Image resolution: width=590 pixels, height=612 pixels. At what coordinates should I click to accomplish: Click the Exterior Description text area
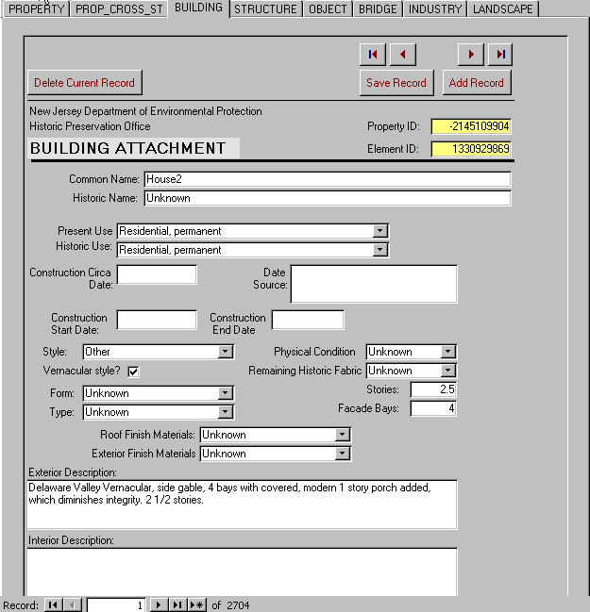pos(242,504)
